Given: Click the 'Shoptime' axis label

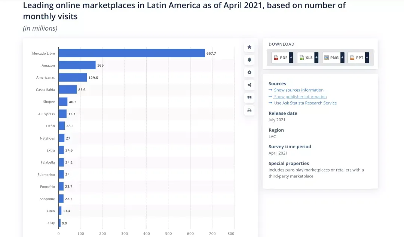Looking at the screenshot, I should 47,199.
